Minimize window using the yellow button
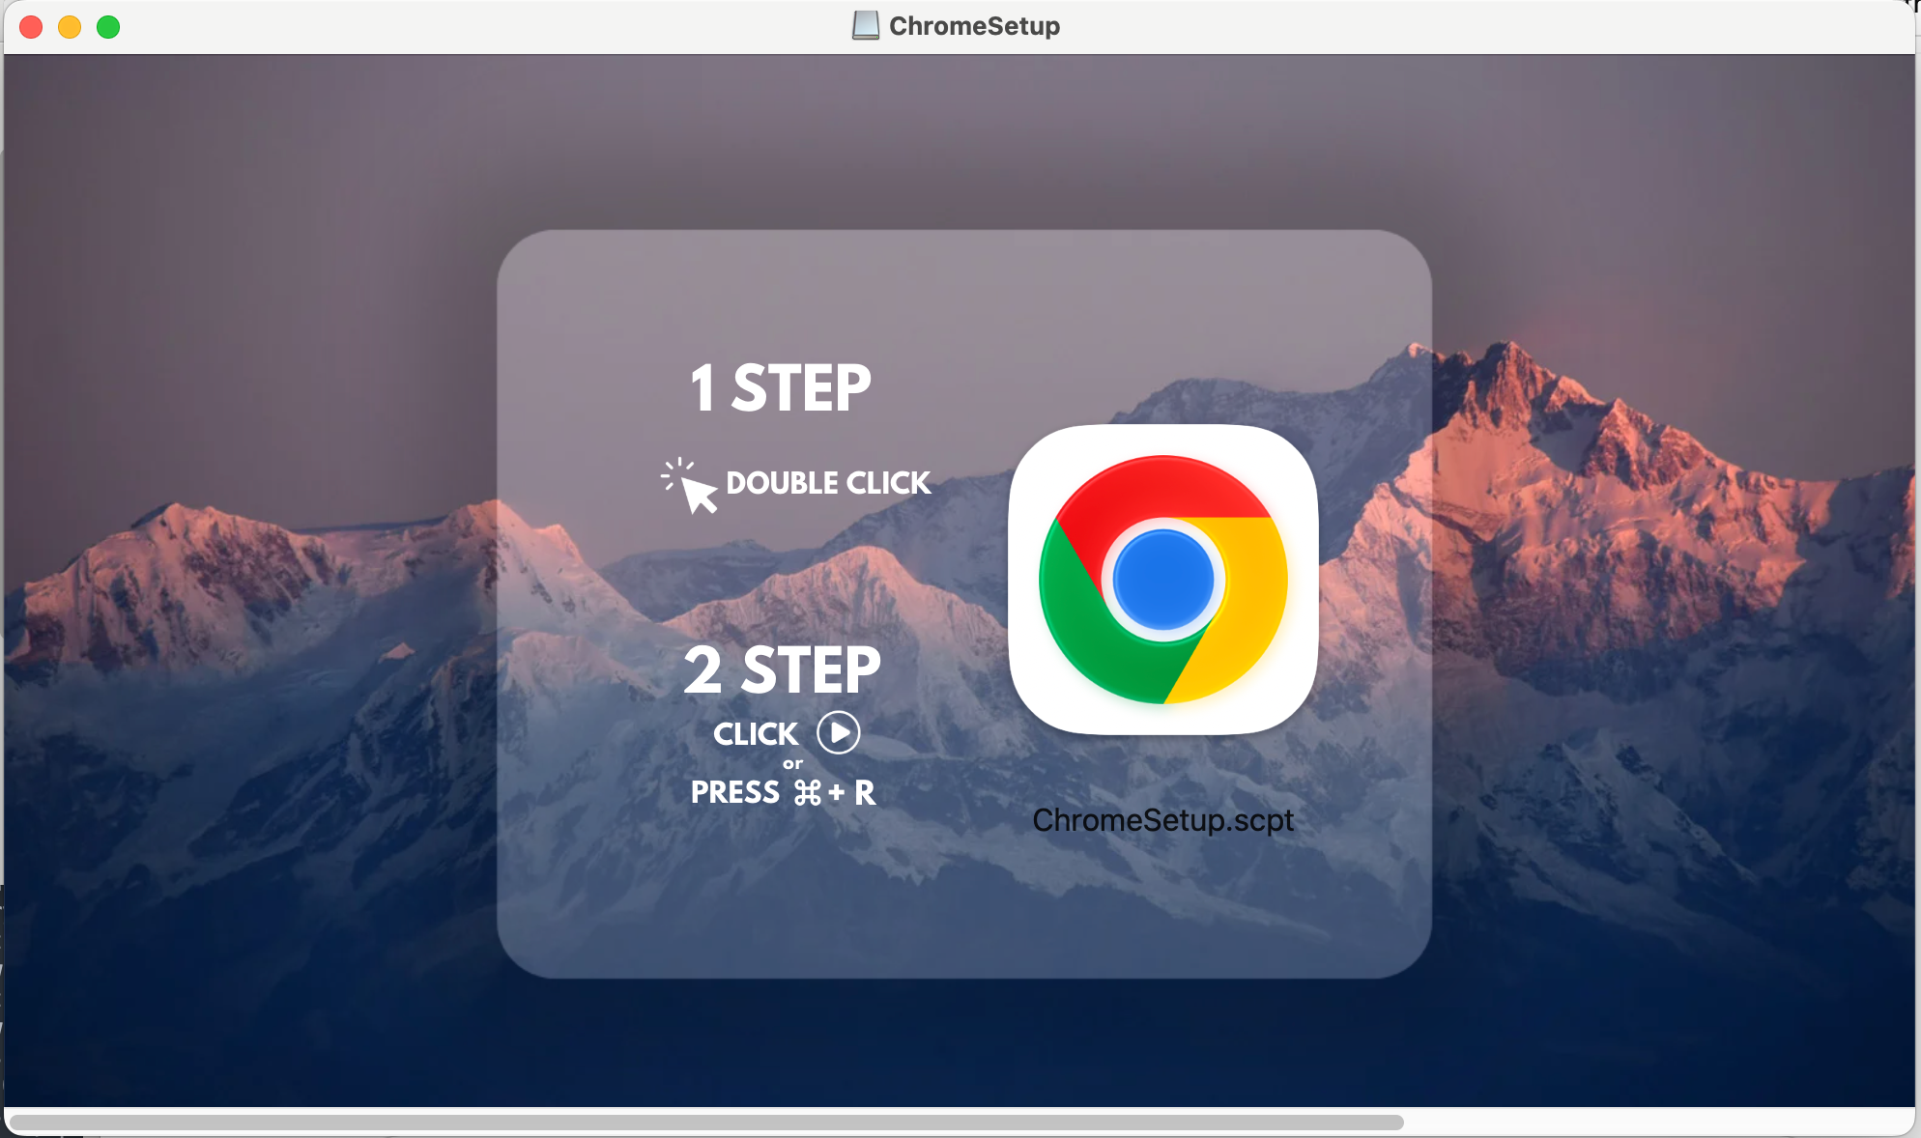Screen dimensions: 1921x1138 pos(70,27)
